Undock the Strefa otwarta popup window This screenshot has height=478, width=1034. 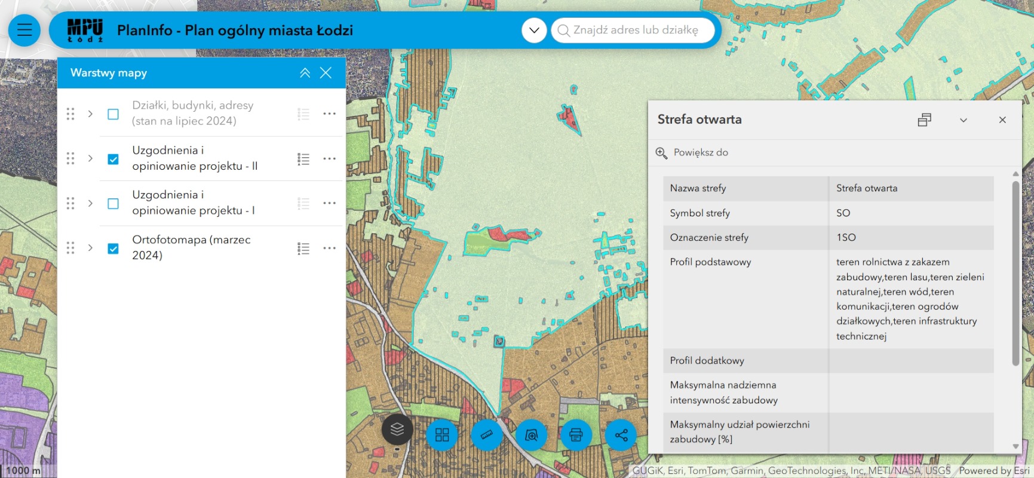(924, 119)
